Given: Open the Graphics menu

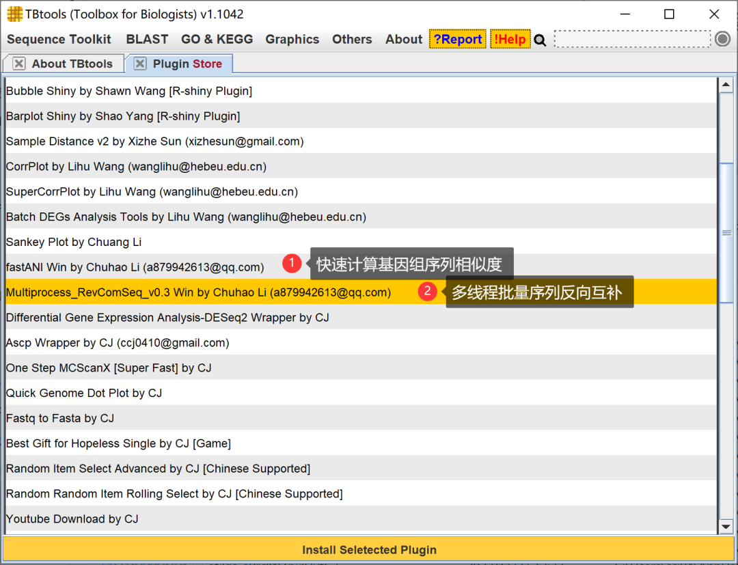Looking at the screenshot, I should pyautogui.click(x=292, y=40).
